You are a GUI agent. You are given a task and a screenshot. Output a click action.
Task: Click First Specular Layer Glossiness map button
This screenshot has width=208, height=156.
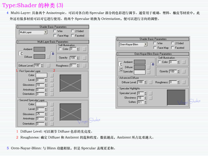tap(52, 85)
